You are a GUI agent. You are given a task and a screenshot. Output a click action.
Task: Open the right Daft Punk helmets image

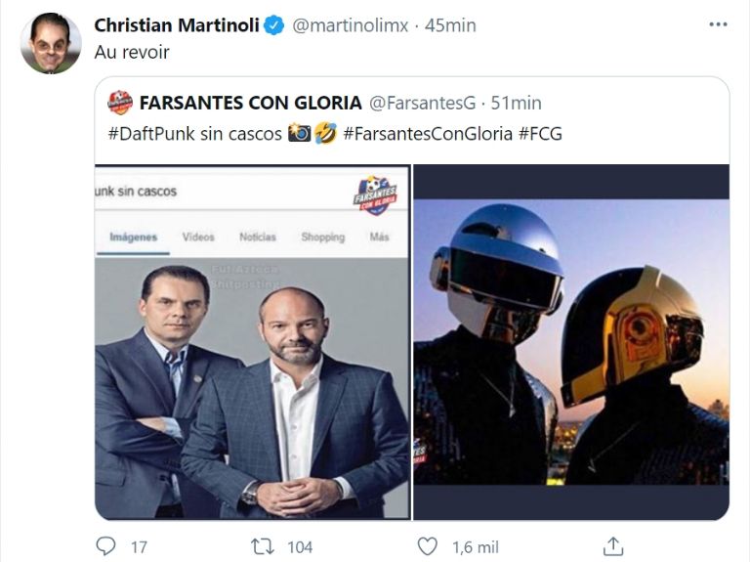click(571, 342)
